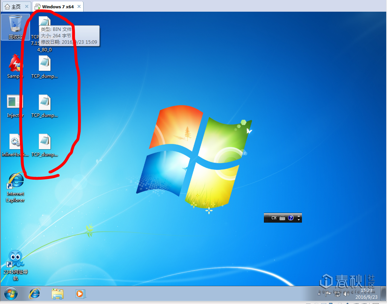Select the TCP_dump file beside the Sample icon

44,67
